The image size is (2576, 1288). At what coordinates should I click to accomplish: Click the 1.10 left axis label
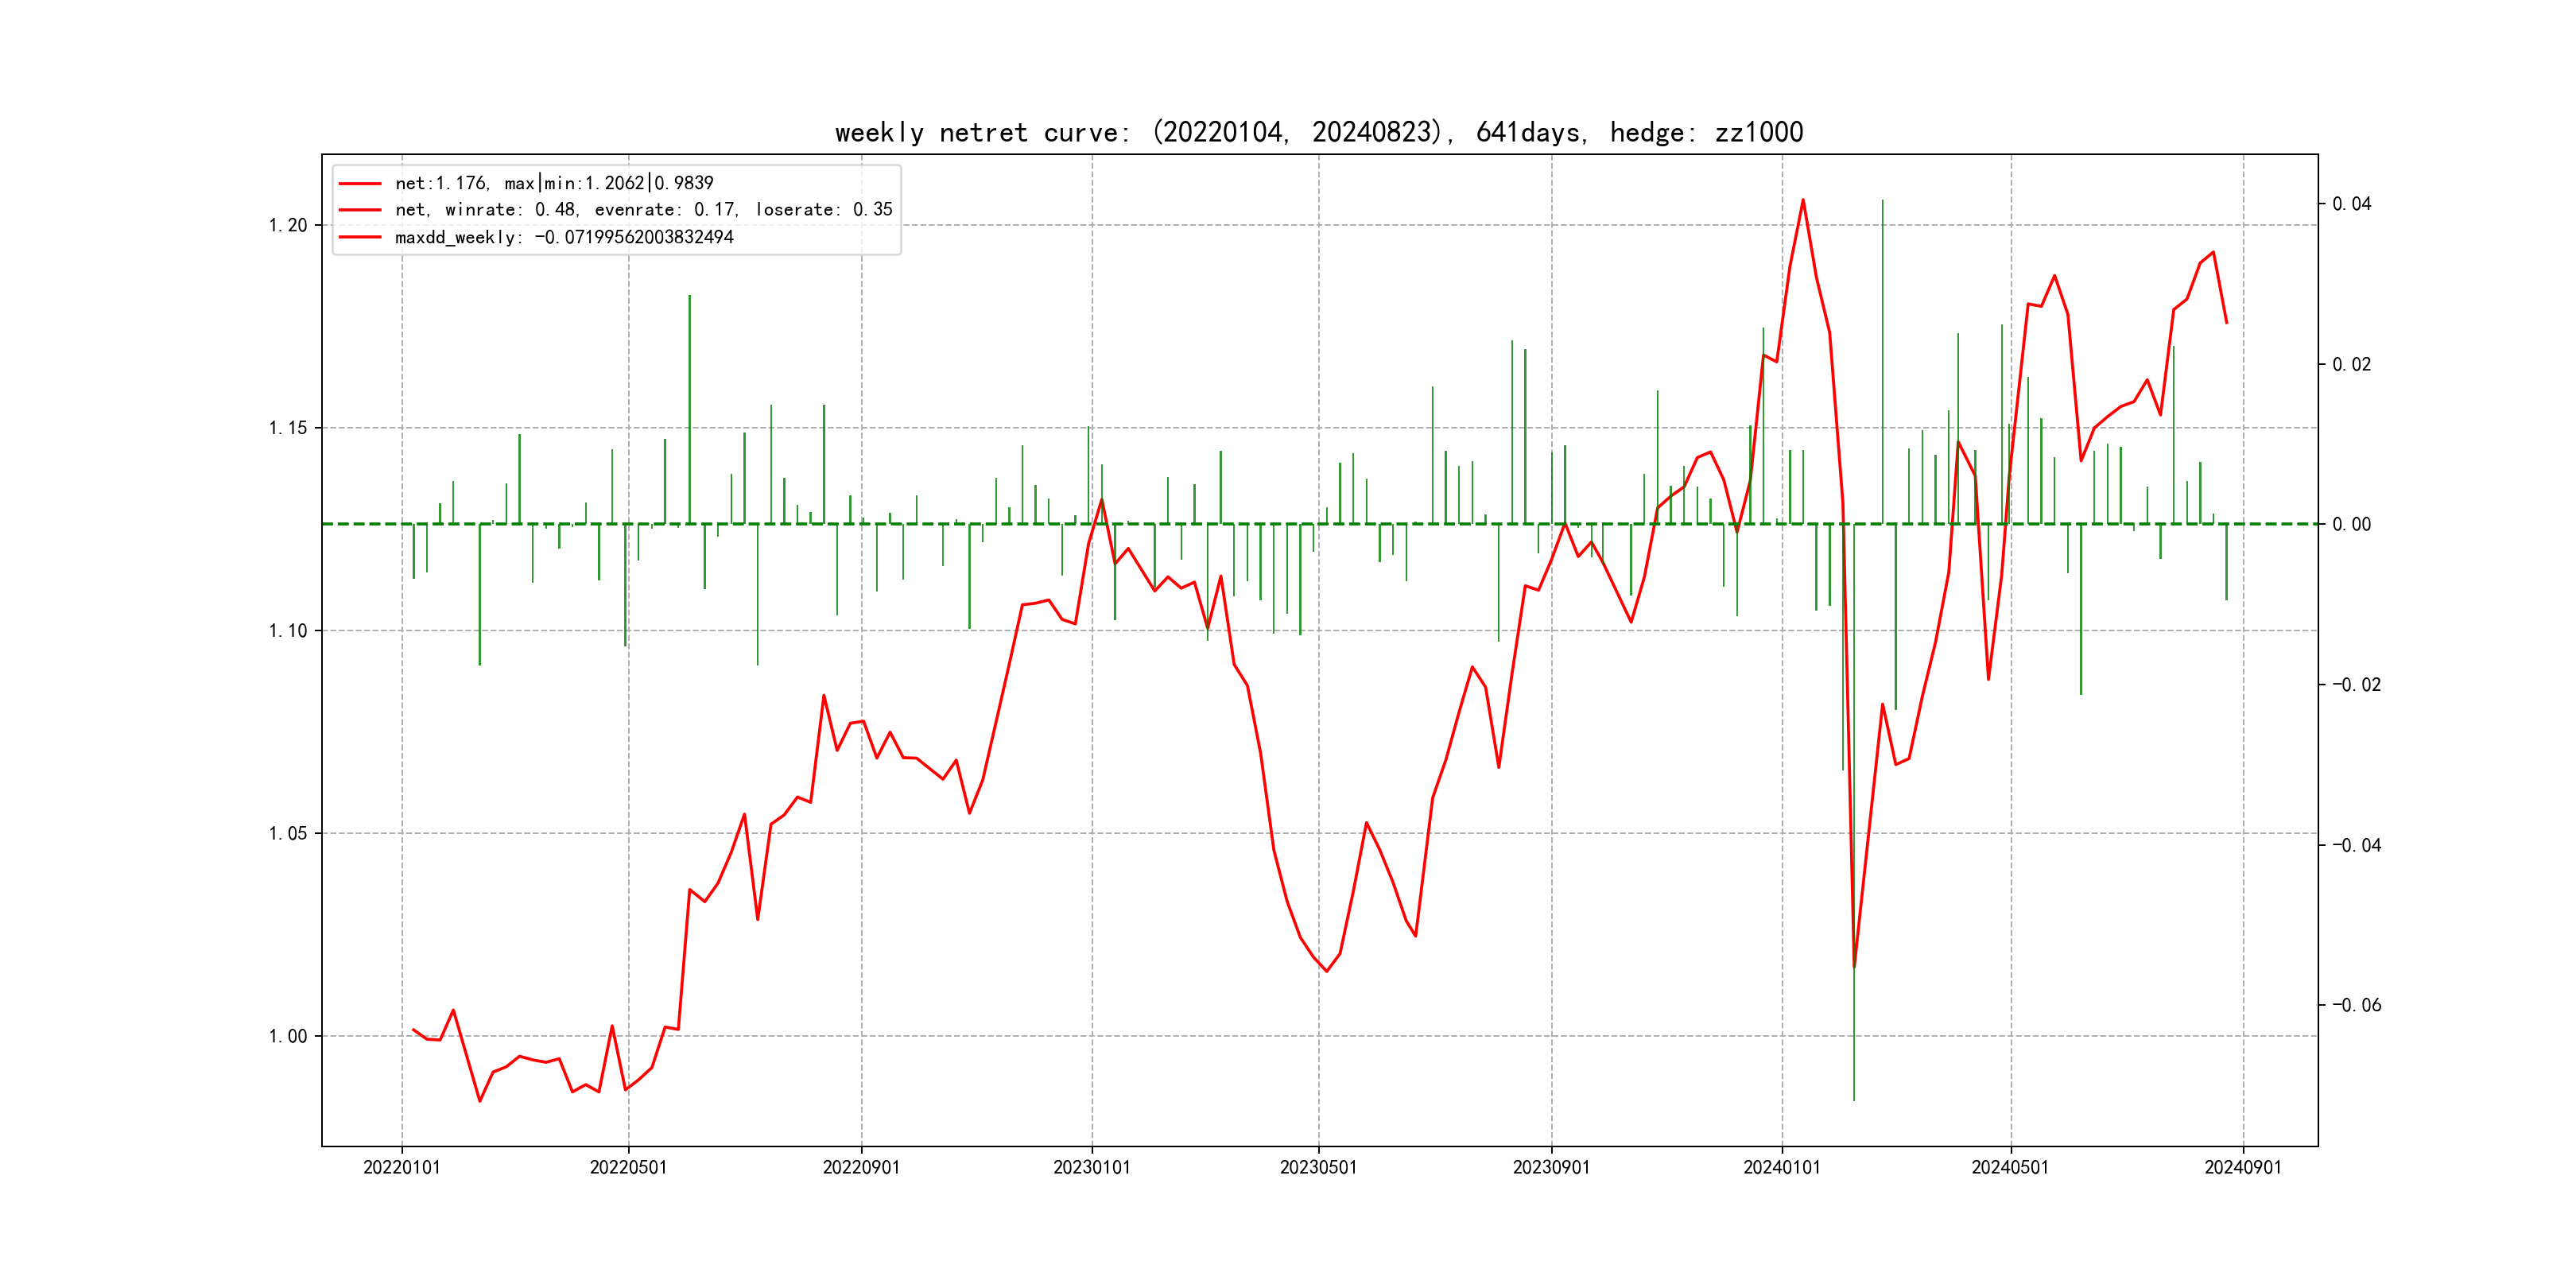288,630
